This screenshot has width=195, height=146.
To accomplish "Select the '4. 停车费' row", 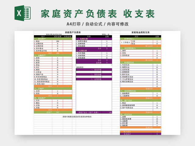I will pyautogui.click(x=140, y=123).
